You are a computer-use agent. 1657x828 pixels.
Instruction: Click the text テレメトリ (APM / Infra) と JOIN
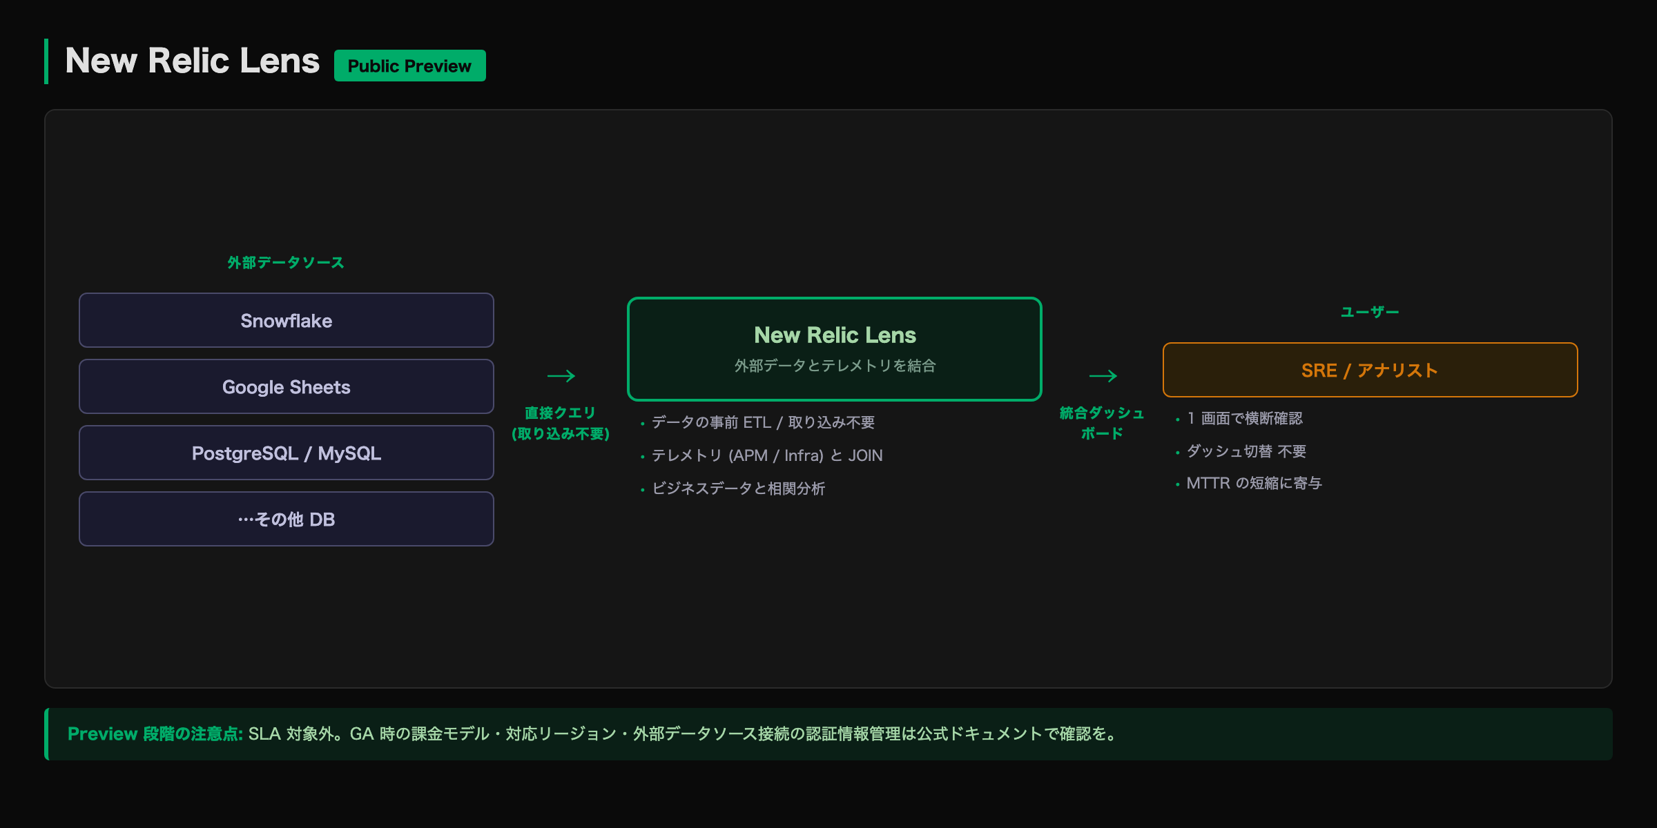tap(767, 455)
